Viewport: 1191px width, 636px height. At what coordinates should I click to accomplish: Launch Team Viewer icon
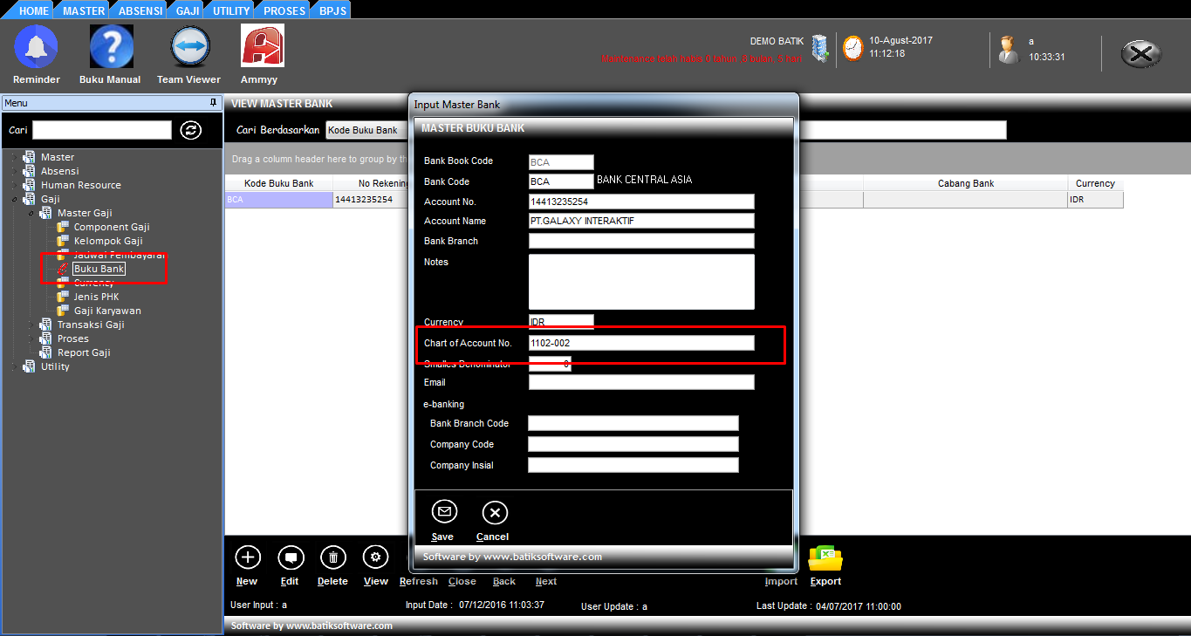pos(189,47)
